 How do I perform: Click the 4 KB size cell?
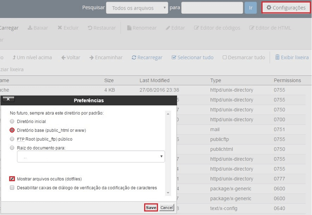pos(110,90)
